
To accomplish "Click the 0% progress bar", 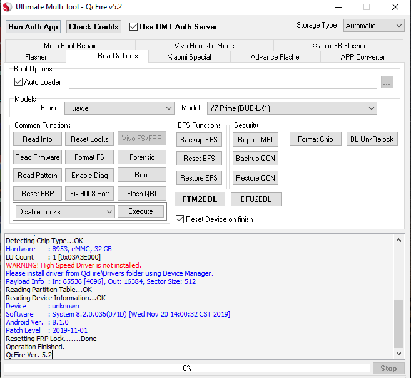I will pyautogui.click(x=187, y=368).
